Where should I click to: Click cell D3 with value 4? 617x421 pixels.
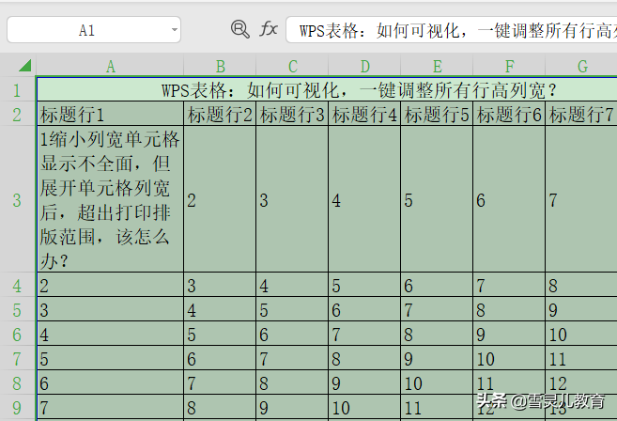pyautogui.click(x=364, y=199)
